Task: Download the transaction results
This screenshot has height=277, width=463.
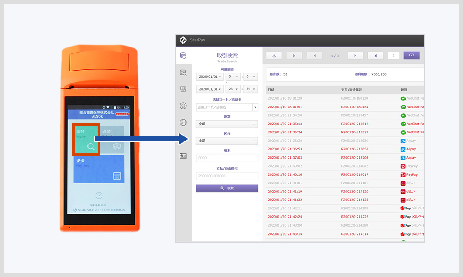Action: 274,56
